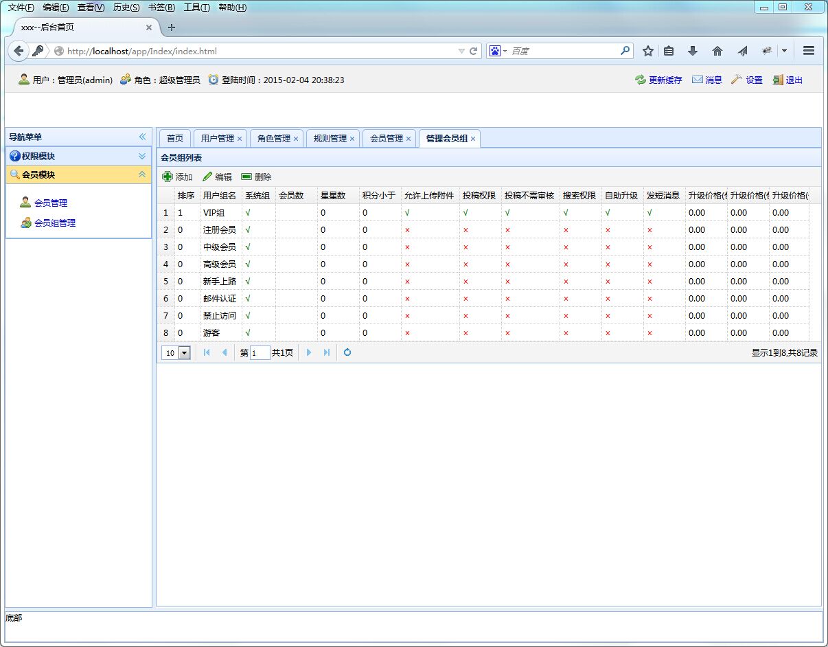
Task: Bookmark this page with the star icon
Action: [647, 51]
